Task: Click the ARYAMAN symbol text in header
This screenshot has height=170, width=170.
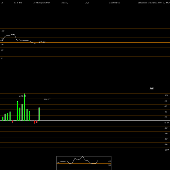Action: tap(115, 3)
